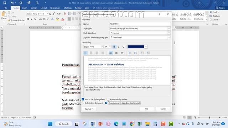Open the font color dropdown arrow
This screenshot has width=228, height=128.
[146, 47]
